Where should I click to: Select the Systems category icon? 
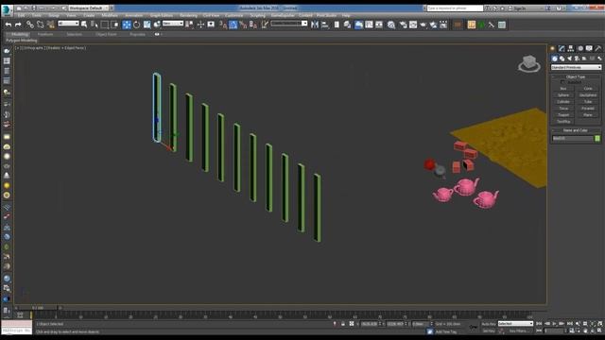599,59
